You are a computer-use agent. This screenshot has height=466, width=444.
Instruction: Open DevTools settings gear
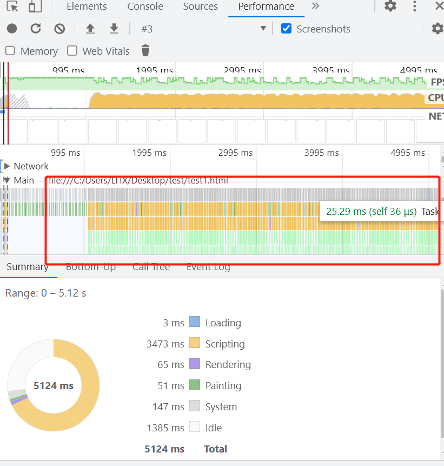tap(390, 5)
